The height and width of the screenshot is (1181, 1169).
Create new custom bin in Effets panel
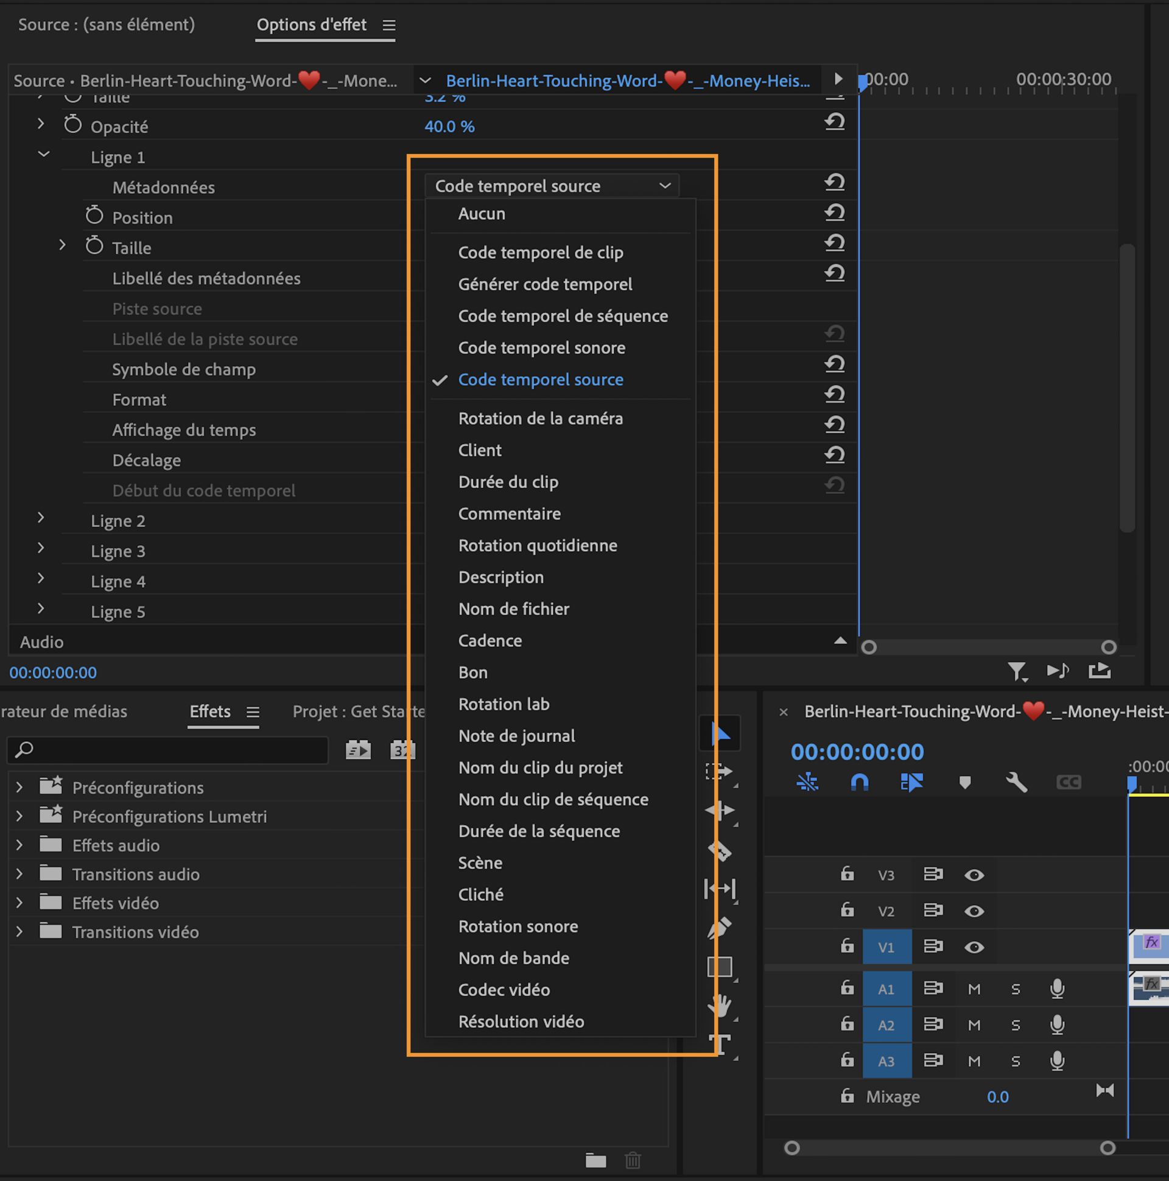click(595, 1160)
